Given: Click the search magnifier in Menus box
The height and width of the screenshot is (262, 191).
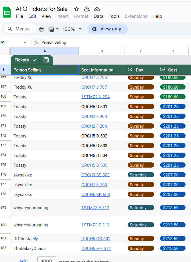Looking at the screenshot, I should tap(10, 29).
